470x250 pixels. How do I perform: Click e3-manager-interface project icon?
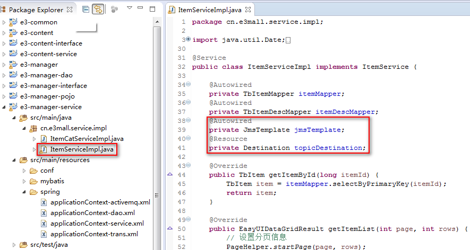pos(13,85)
